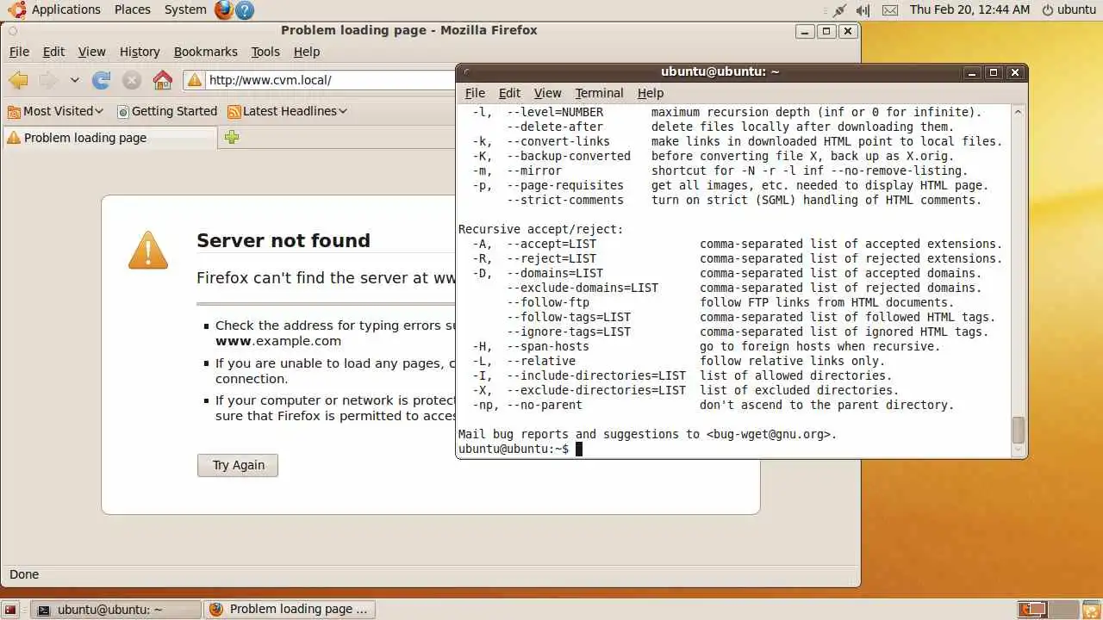Click the terminal window menu icon in titlebar
1103x620 pixels.
(x=466, y=72)
